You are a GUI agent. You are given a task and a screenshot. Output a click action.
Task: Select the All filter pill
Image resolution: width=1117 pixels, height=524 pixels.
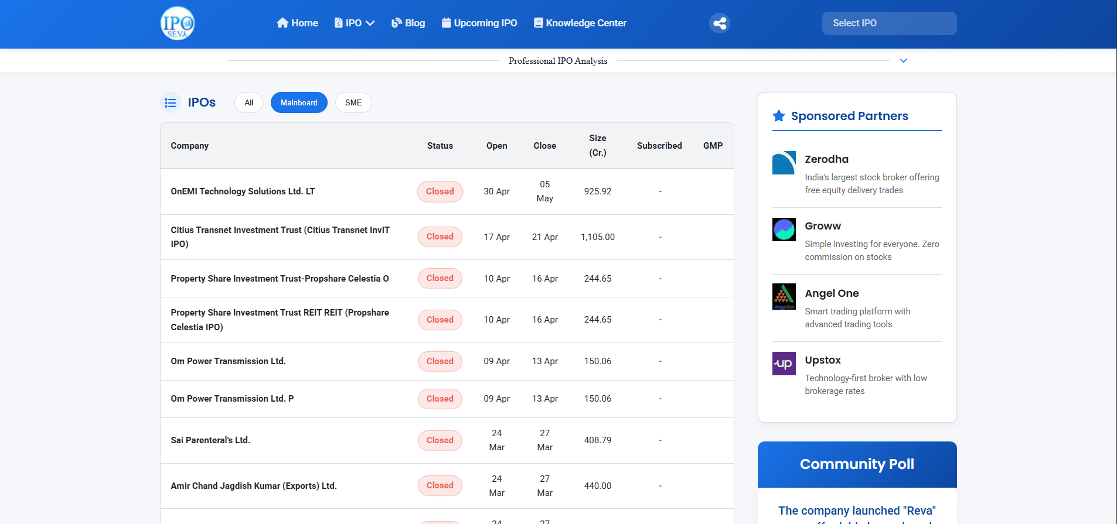[x=249, y=102]
